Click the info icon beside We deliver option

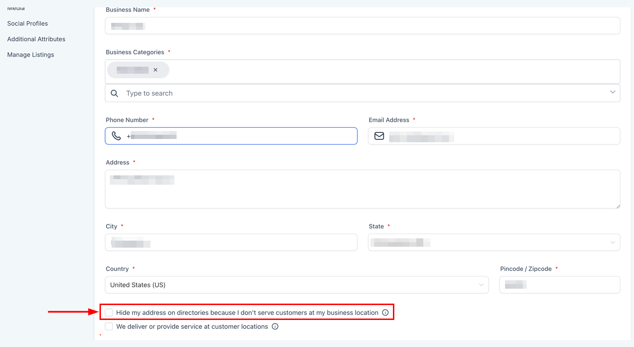pyautogui.click(x=275, y=326)
